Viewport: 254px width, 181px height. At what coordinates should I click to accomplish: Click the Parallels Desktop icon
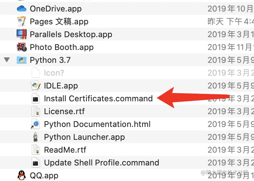pos(22,34)
